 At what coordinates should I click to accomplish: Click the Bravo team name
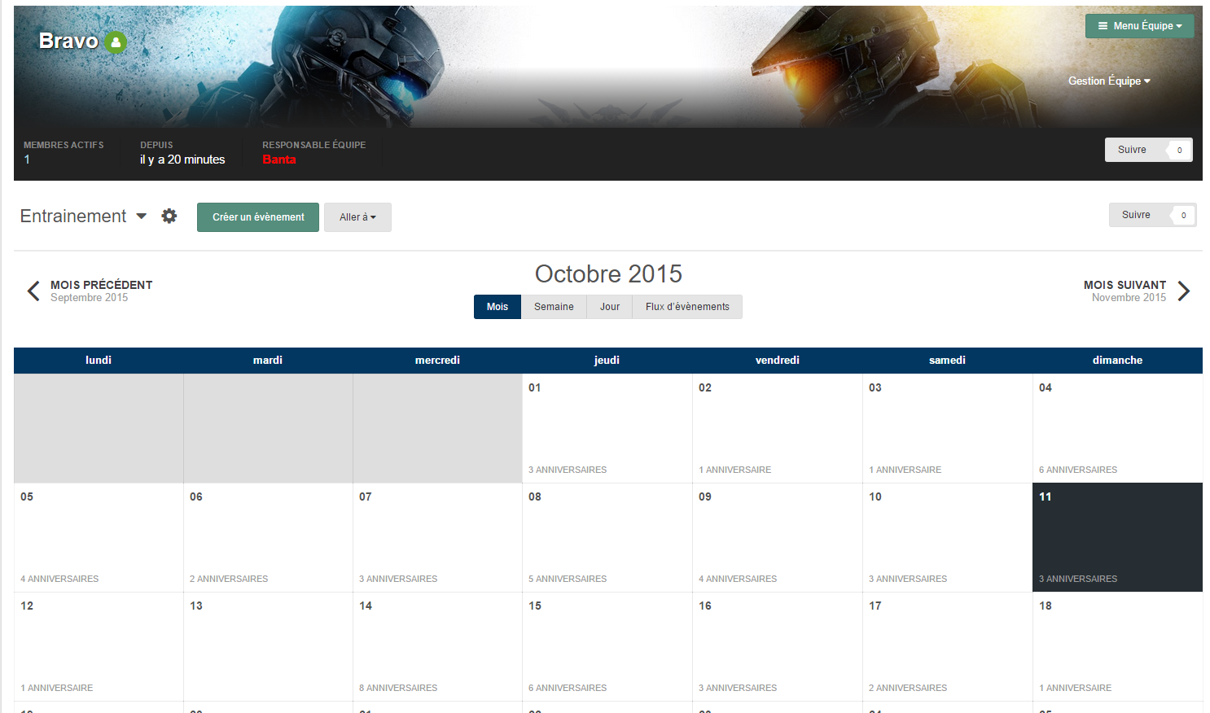(68, 41)
